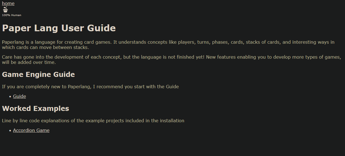Click the bullet beside the Guide link

point(10,97)
